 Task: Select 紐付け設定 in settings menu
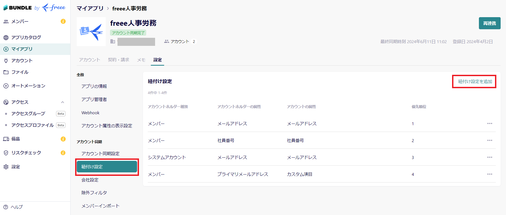point(107,167)
